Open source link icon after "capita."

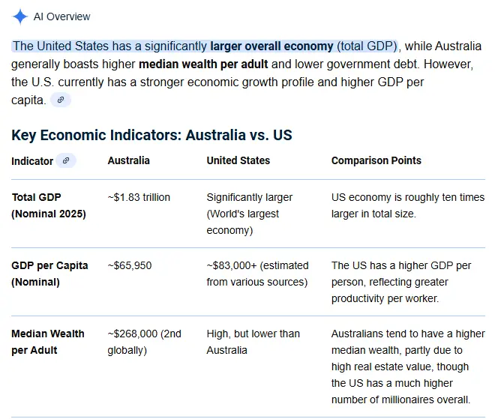point(61,100)
